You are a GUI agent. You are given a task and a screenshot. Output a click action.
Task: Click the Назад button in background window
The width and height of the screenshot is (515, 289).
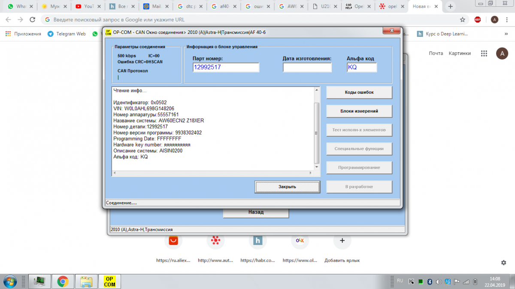(256, 212)
